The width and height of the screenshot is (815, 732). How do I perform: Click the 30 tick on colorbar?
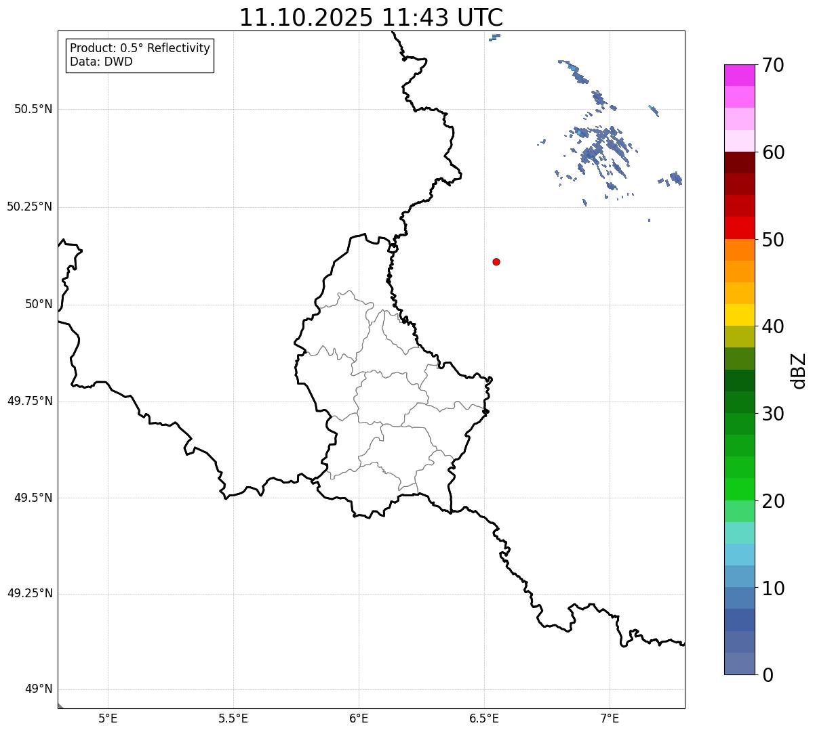click(773, 414)
